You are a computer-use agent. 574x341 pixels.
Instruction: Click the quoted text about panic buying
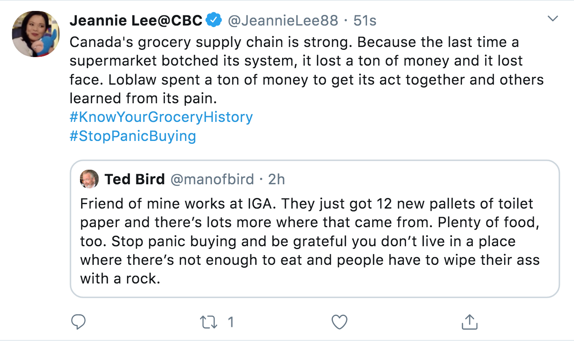pyautogui.click(x=309, y=241)
